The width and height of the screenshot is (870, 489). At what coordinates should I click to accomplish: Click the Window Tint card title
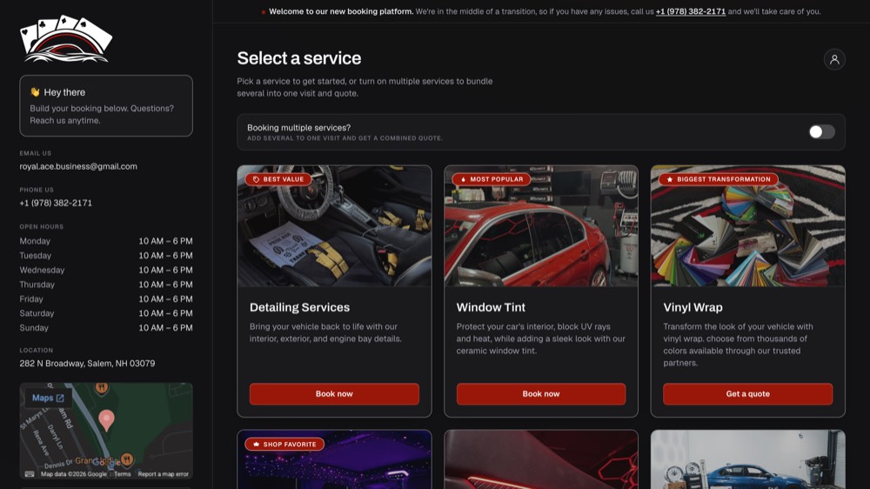point(491,307)
